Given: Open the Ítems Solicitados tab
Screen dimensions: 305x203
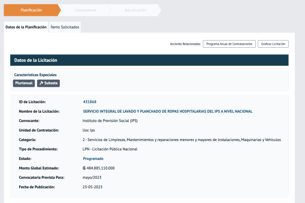Looking at the screenshot, I should (65, 26).
